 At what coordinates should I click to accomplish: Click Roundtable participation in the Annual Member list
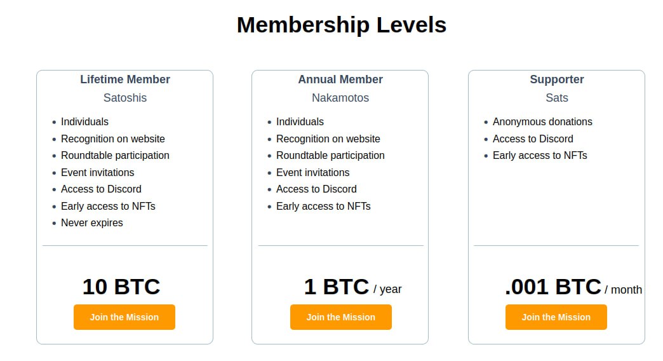pos(330,156)
